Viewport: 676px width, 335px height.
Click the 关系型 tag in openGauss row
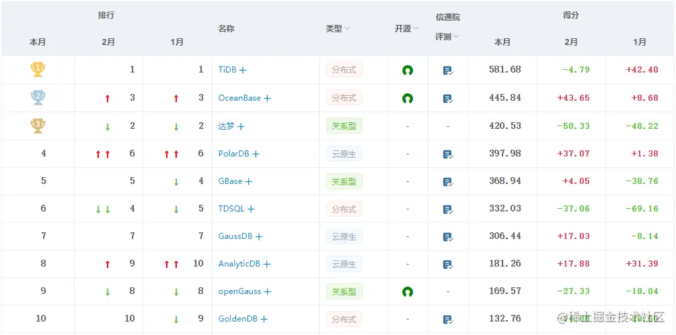(344, 291)
